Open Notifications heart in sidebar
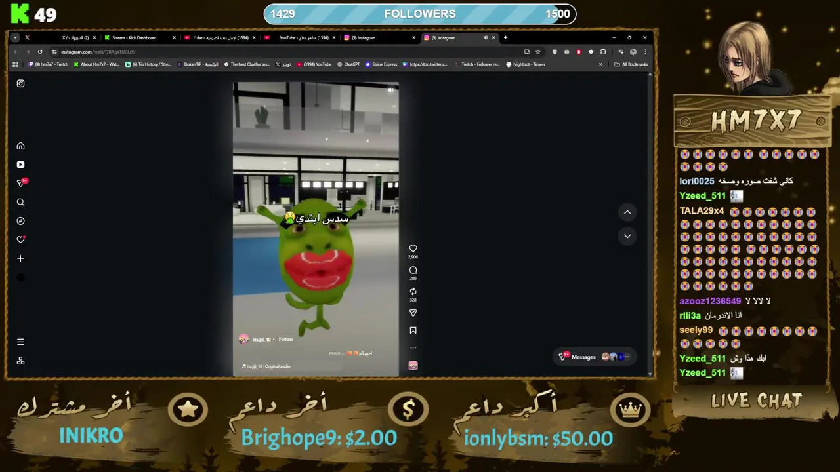840x472 pixels. tap(20, 239)
